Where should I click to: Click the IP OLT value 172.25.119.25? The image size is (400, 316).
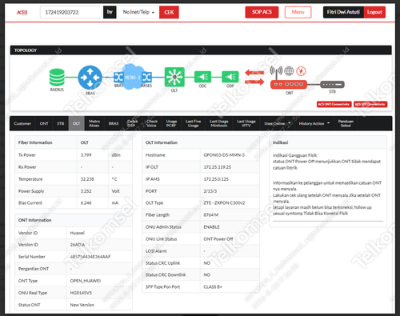tap(217, 167)
